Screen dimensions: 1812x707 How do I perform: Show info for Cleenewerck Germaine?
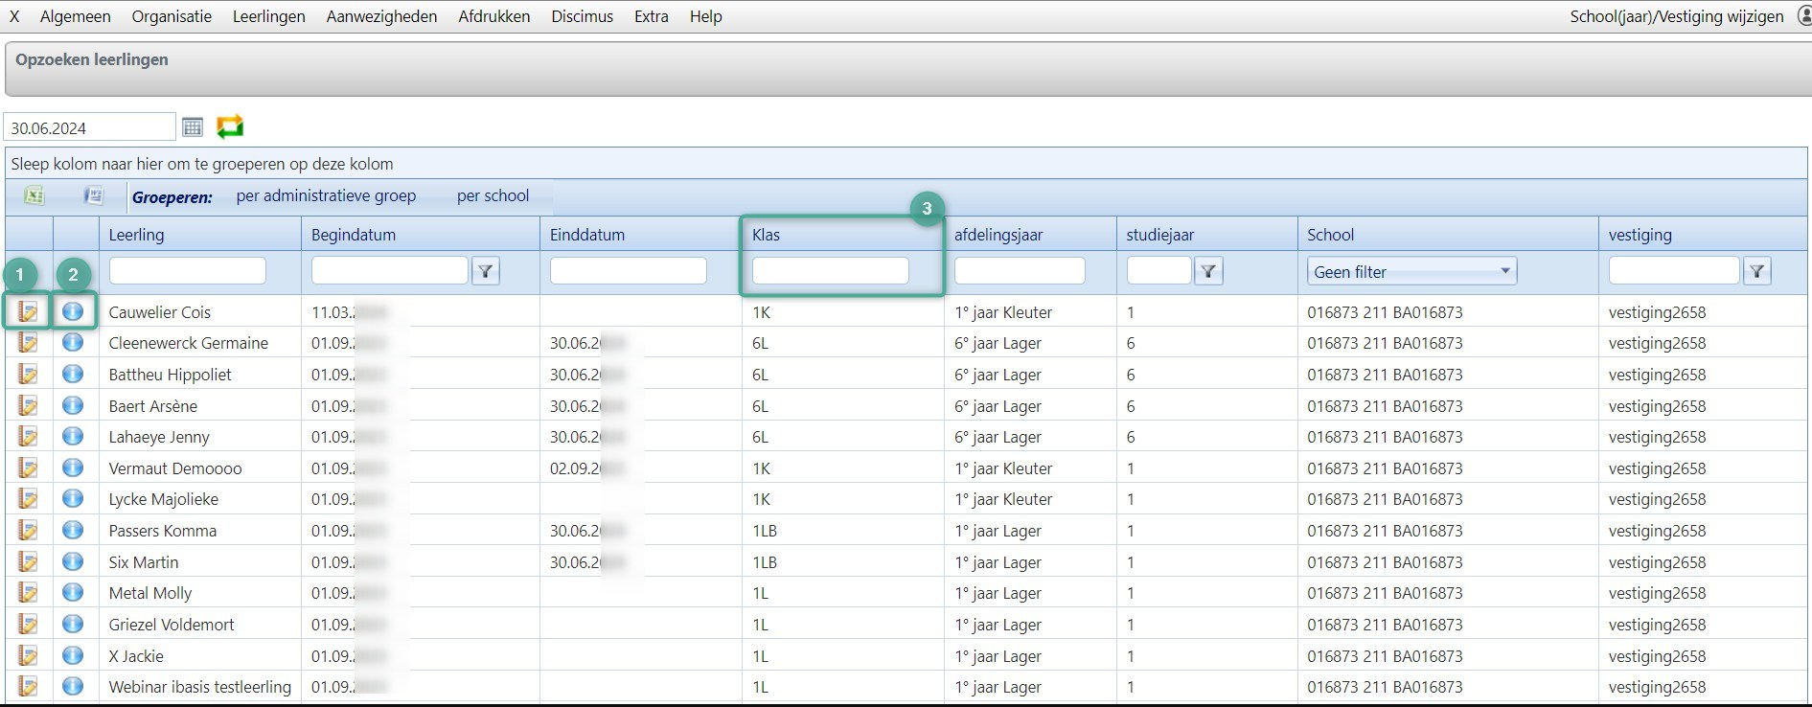click(x=73, y=342)
